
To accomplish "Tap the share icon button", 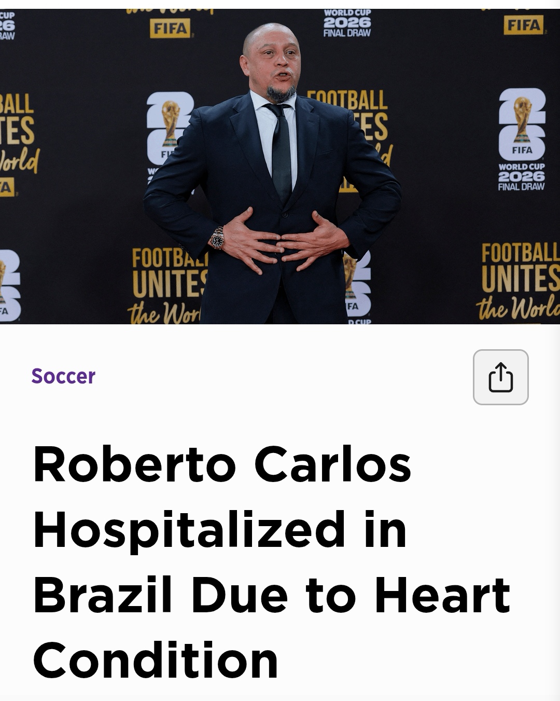I will (x=500, y=377).
